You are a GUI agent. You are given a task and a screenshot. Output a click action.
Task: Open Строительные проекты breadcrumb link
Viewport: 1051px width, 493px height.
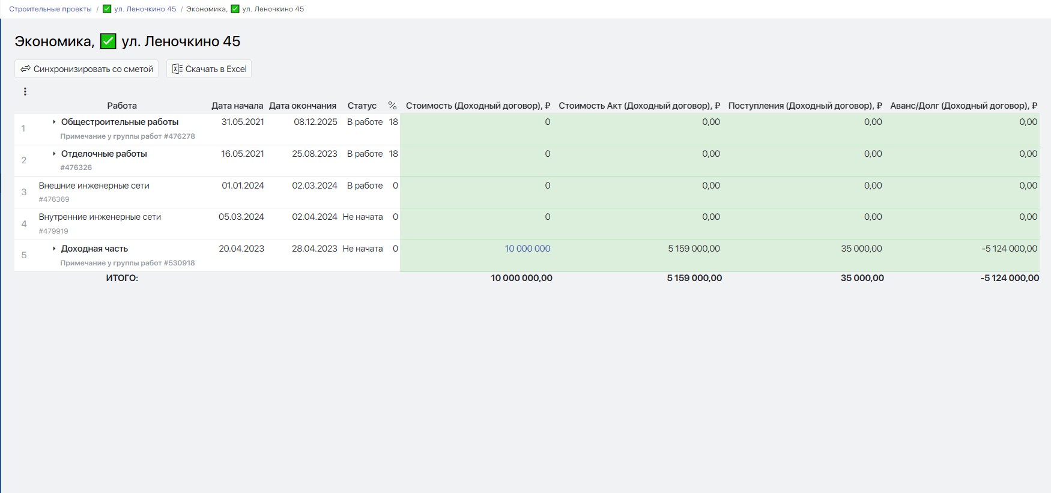tap(50, 9)
